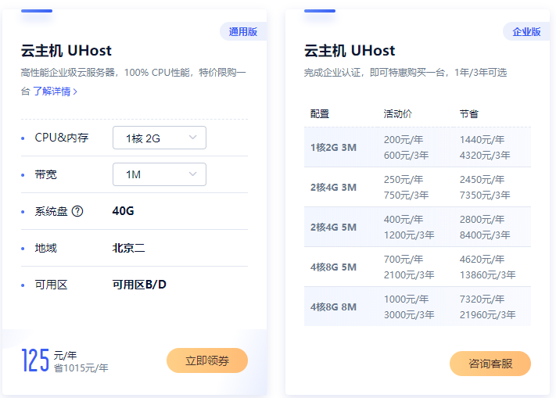
Task: Click the 活动价 column header
Action: click(x=398, y=113)
